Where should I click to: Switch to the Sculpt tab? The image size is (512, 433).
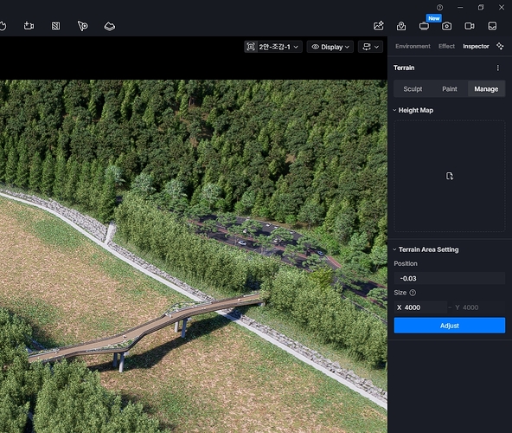point(413,89)
